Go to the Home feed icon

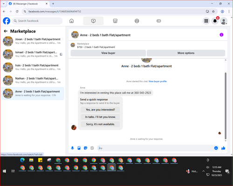tap(71, 21)
